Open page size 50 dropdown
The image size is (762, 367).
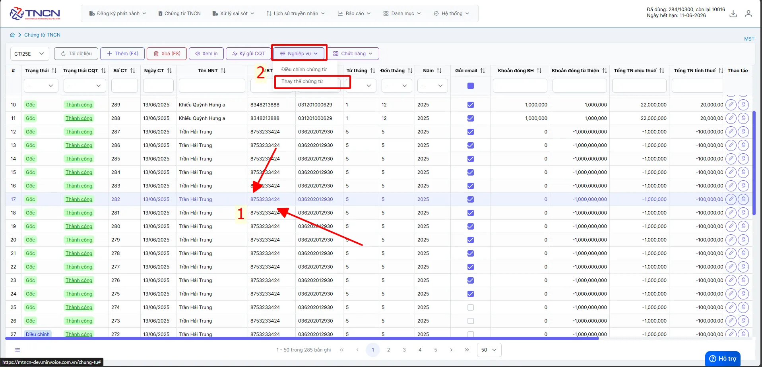click(489, 350)
